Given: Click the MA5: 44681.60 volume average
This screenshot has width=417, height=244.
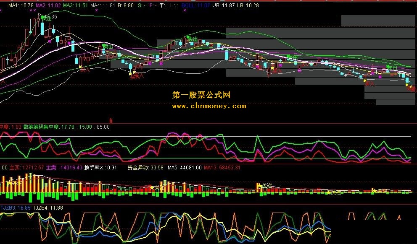Looking at the screenshot, I should click(185, 168).
